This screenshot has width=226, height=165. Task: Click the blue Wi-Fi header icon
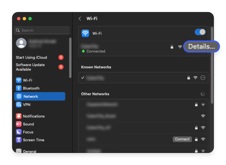85,33
